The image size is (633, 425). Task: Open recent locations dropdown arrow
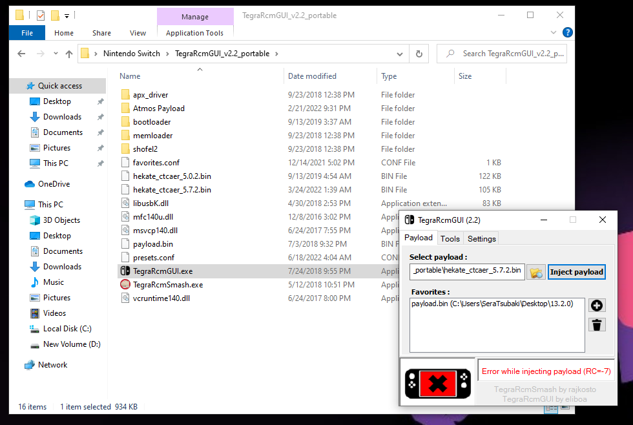(56, 54)
